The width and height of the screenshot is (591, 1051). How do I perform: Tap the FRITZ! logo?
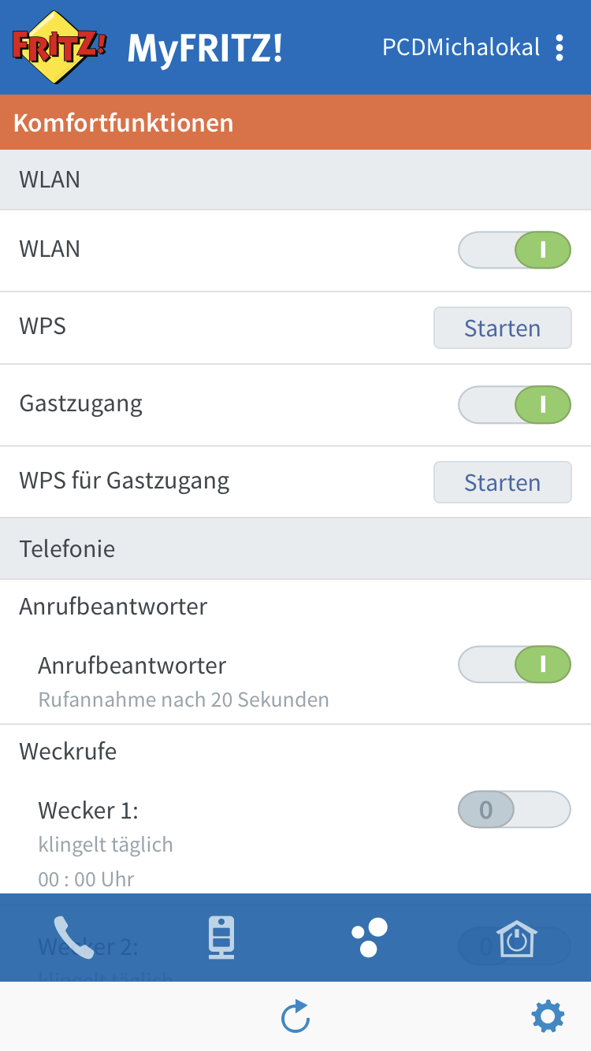(59, 47)
